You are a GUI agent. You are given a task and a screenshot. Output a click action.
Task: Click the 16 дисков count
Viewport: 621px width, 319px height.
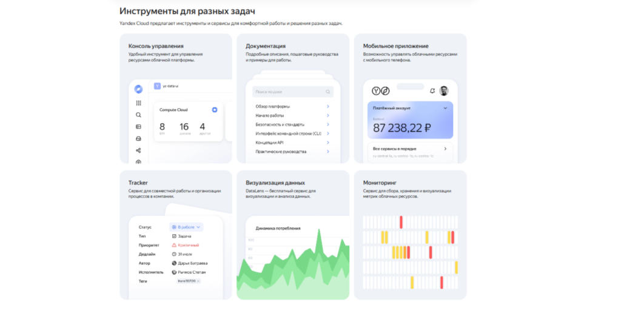[184, 129]
